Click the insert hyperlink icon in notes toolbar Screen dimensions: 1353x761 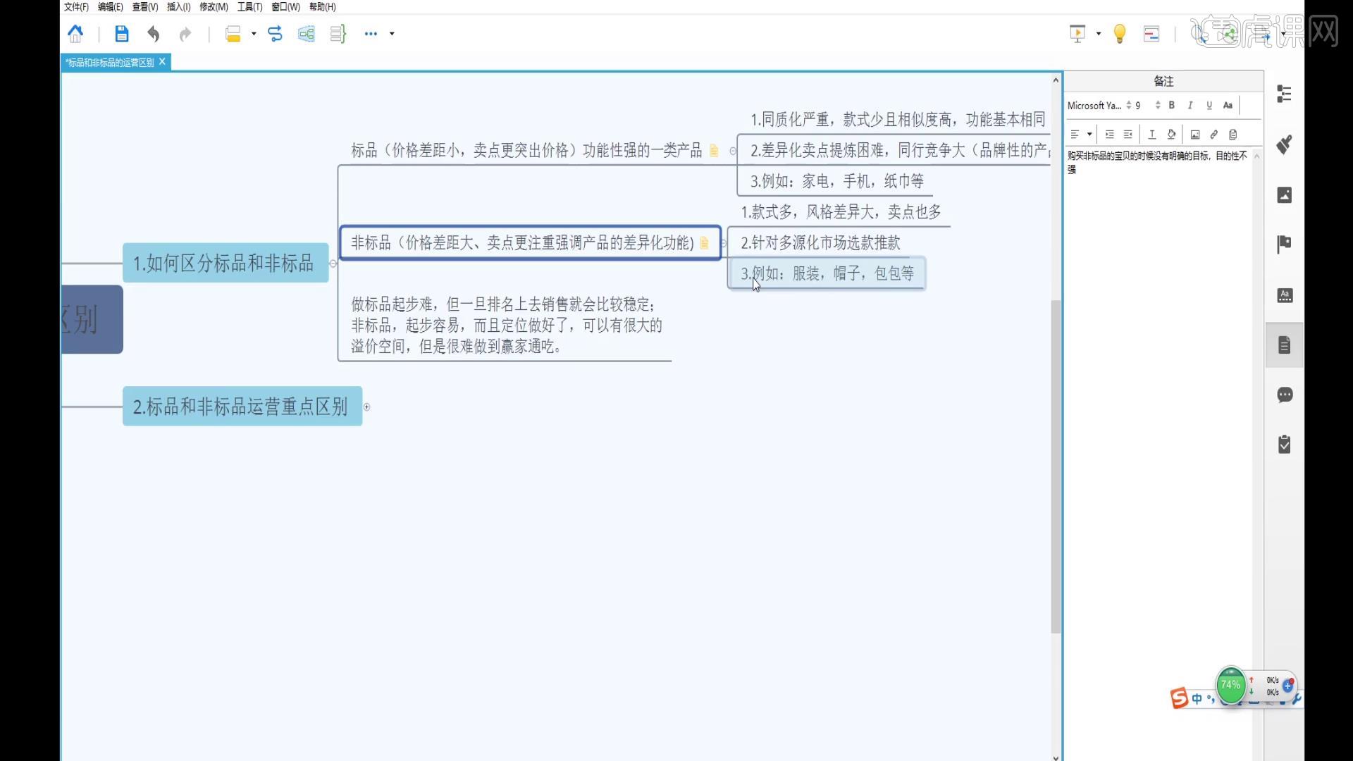1213,134
